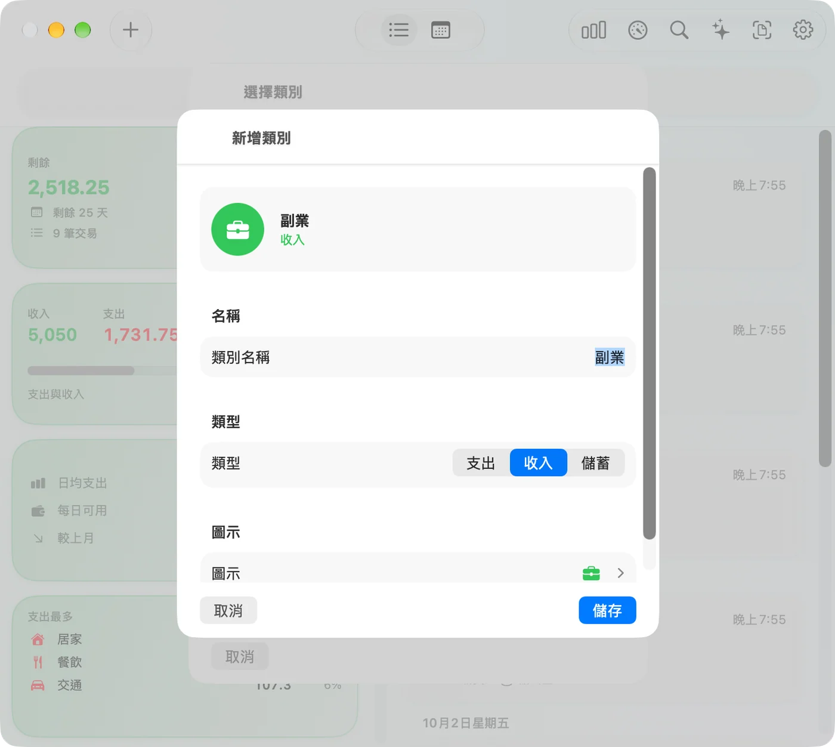Screen dimensions: 835x747
Task: Switch to list view in toolbar
Action: (x=398, y=30)
